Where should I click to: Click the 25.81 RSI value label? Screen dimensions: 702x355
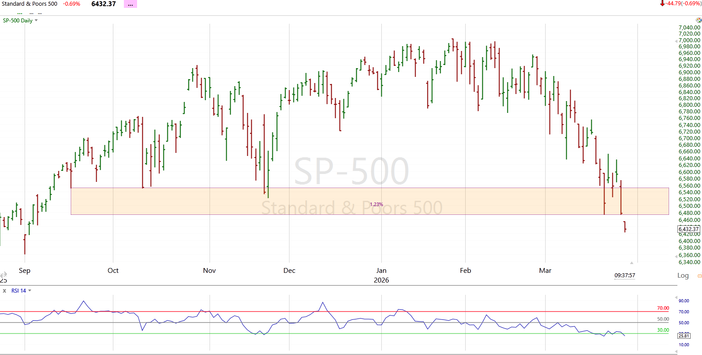pyautogui.click(x=684, y=336)
